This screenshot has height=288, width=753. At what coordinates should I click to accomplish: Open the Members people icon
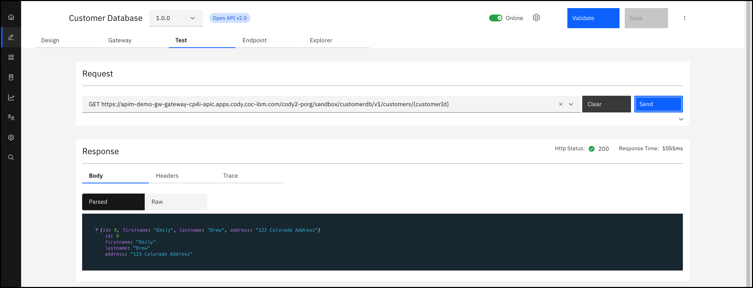pyautogui.click(x=11, y=117)
